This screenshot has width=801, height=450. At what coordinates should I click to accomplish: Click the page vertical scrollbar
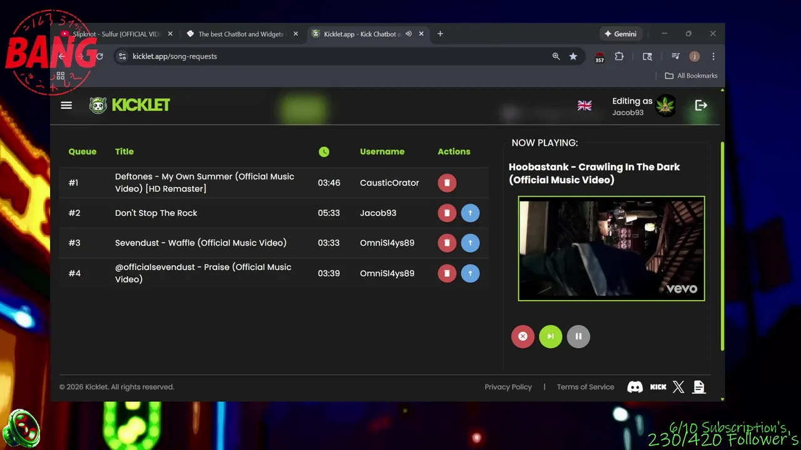[722, 245]
